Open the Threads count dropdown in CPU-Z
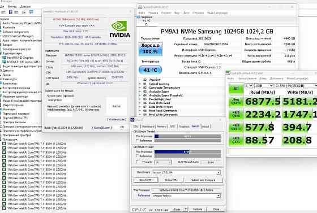This screenshot has height=213, width=317. pyautogui.click(x=163, y=162)
